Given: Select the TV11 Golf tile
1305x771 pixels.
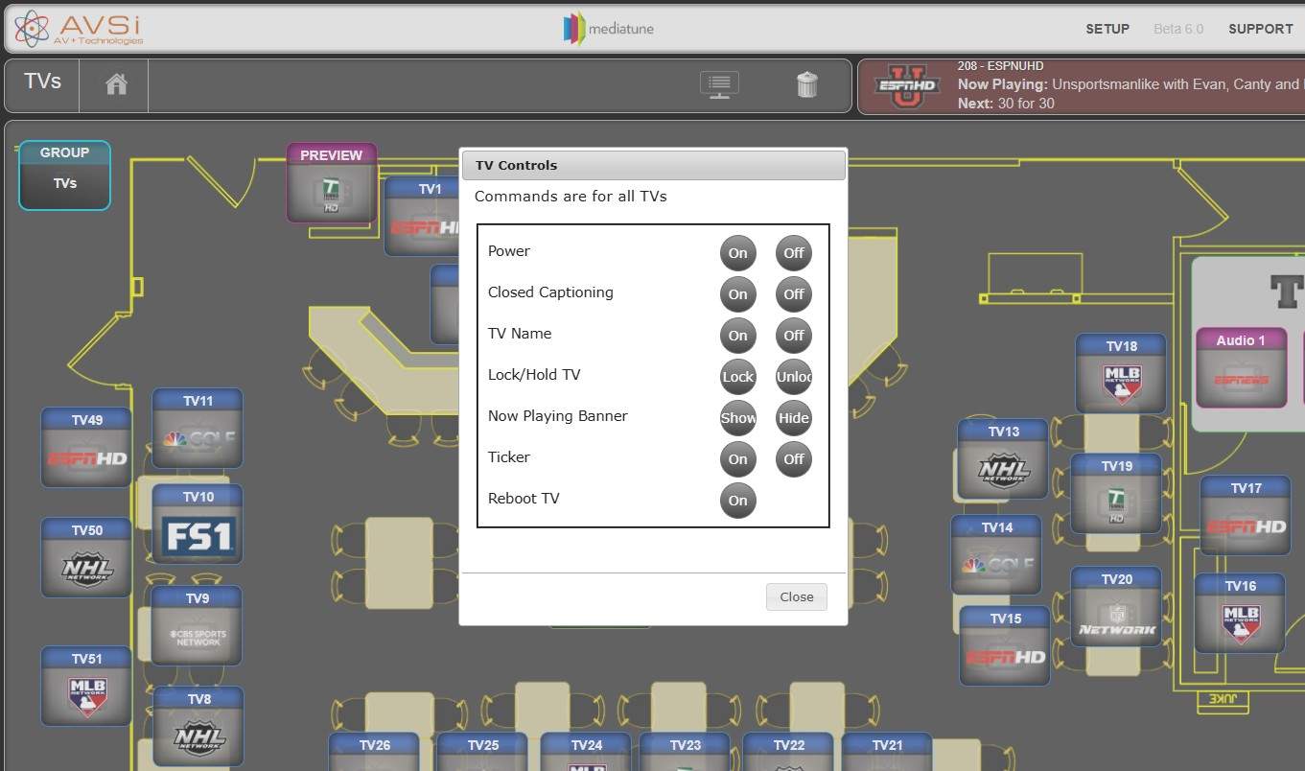Looking at the screenshot, I should [198, 429].
